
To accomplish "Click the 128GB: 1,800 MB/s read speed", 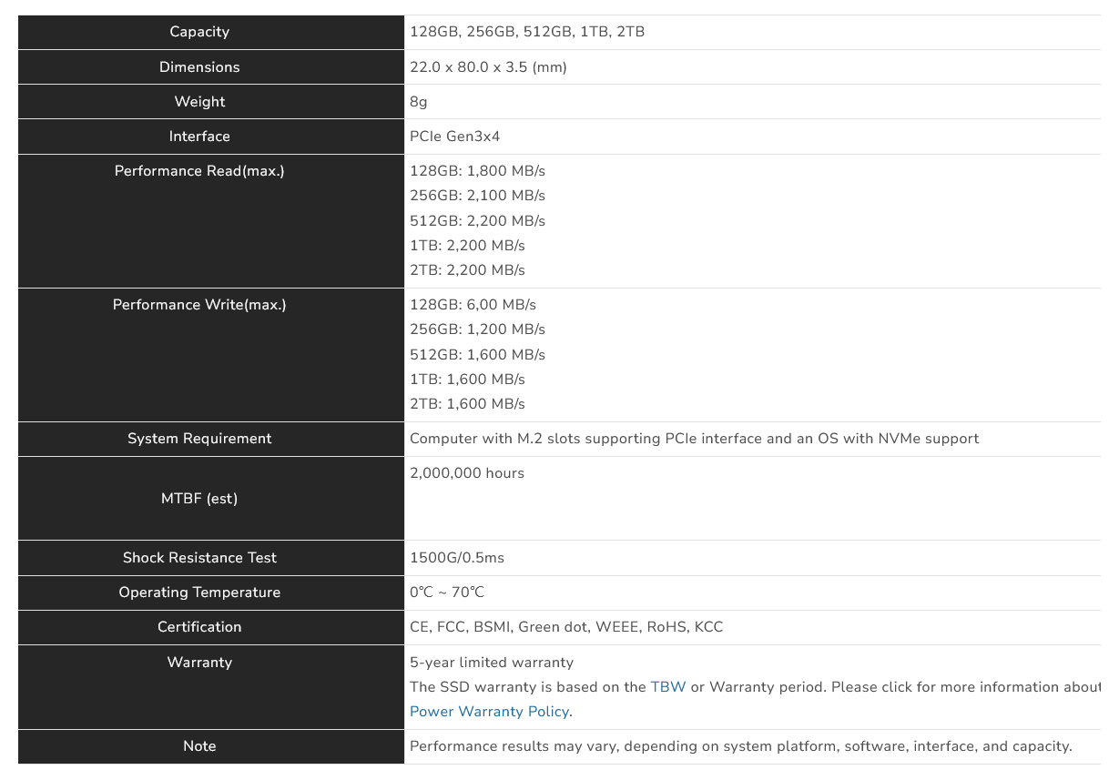I will pos(477,171).
